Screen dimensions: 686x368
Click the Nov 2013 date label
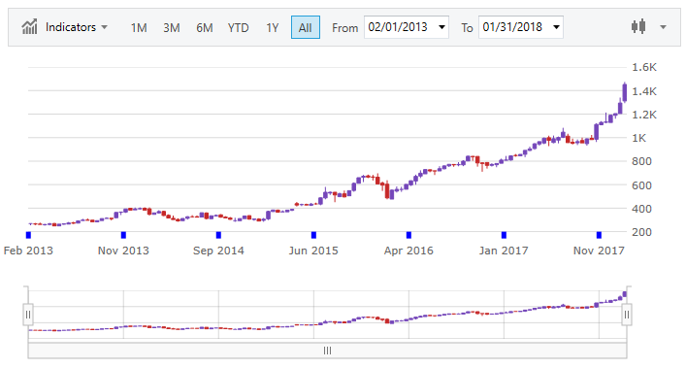[123, 251]
